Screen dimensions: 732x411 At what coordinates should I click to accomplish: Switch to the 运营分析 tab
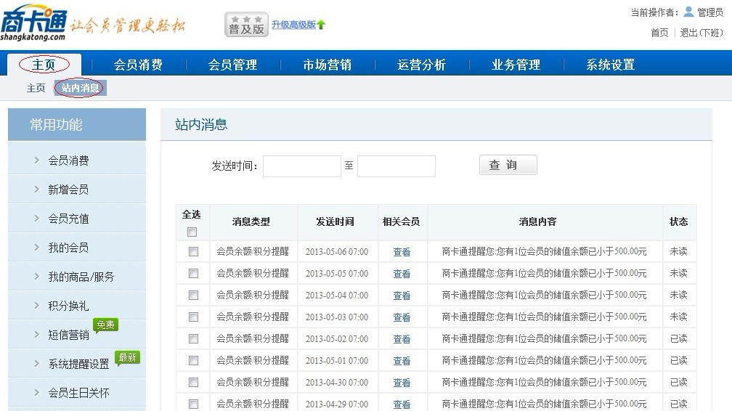coord(421,65)
